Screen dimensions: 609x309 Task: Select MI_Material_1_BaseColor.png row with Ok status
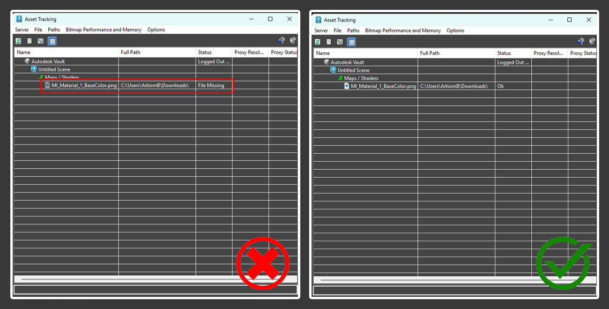pyautogui.click(x=383, y=86)
